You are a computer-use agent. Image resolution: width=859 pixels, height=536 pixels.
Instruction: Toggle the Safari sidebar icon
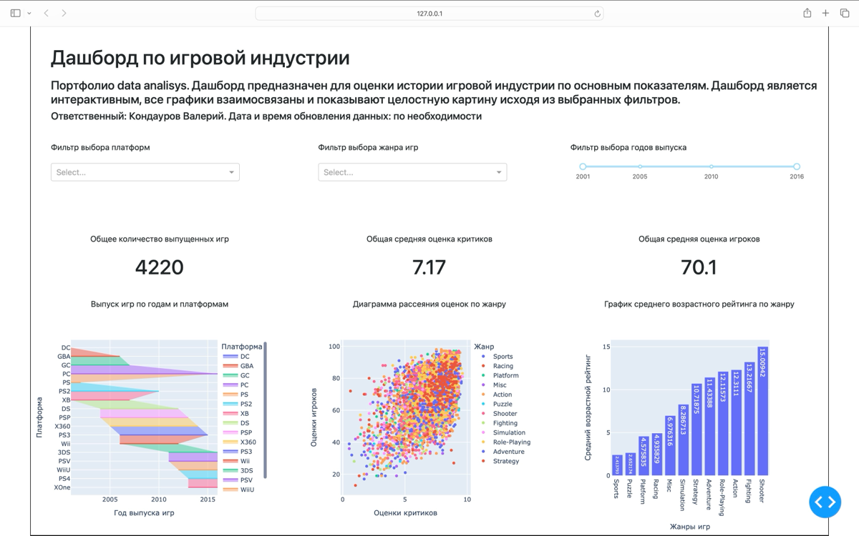point(16,13)
